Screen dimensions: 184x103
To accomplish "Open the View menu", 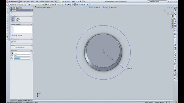I will pos(28,1).
